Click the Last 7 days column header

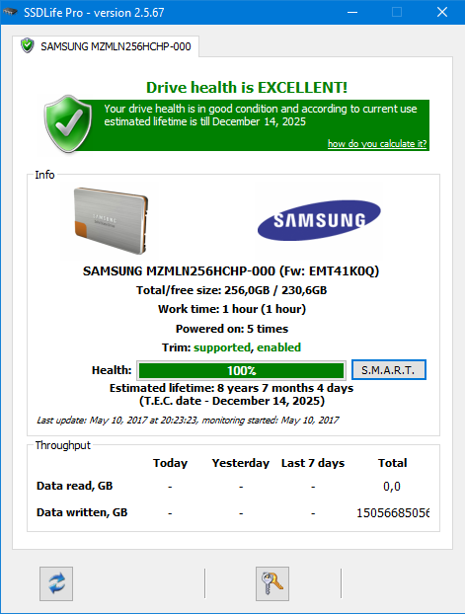click(313, 463)
